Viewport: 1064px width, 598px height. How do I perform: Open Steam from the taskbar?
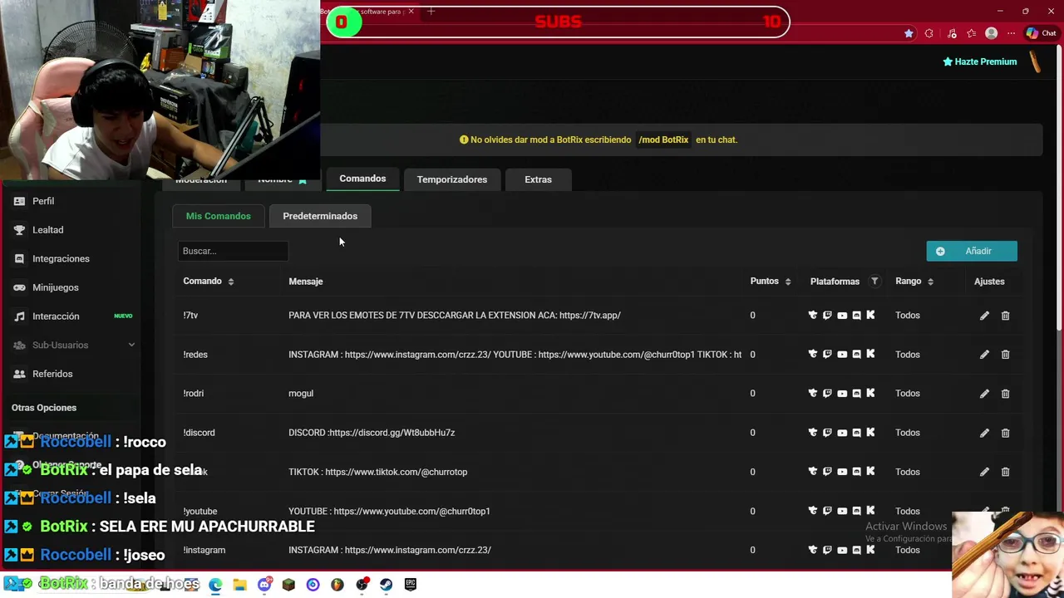pos(386,585)
